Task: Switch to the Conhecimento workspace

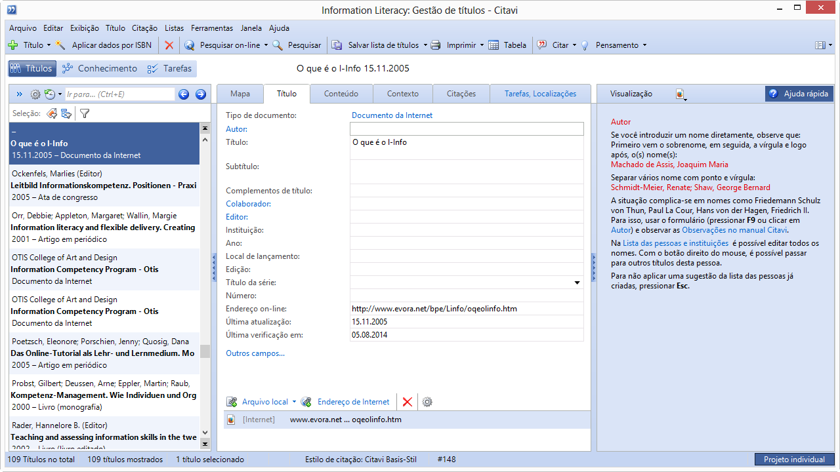Action: [x=99, y=68]
